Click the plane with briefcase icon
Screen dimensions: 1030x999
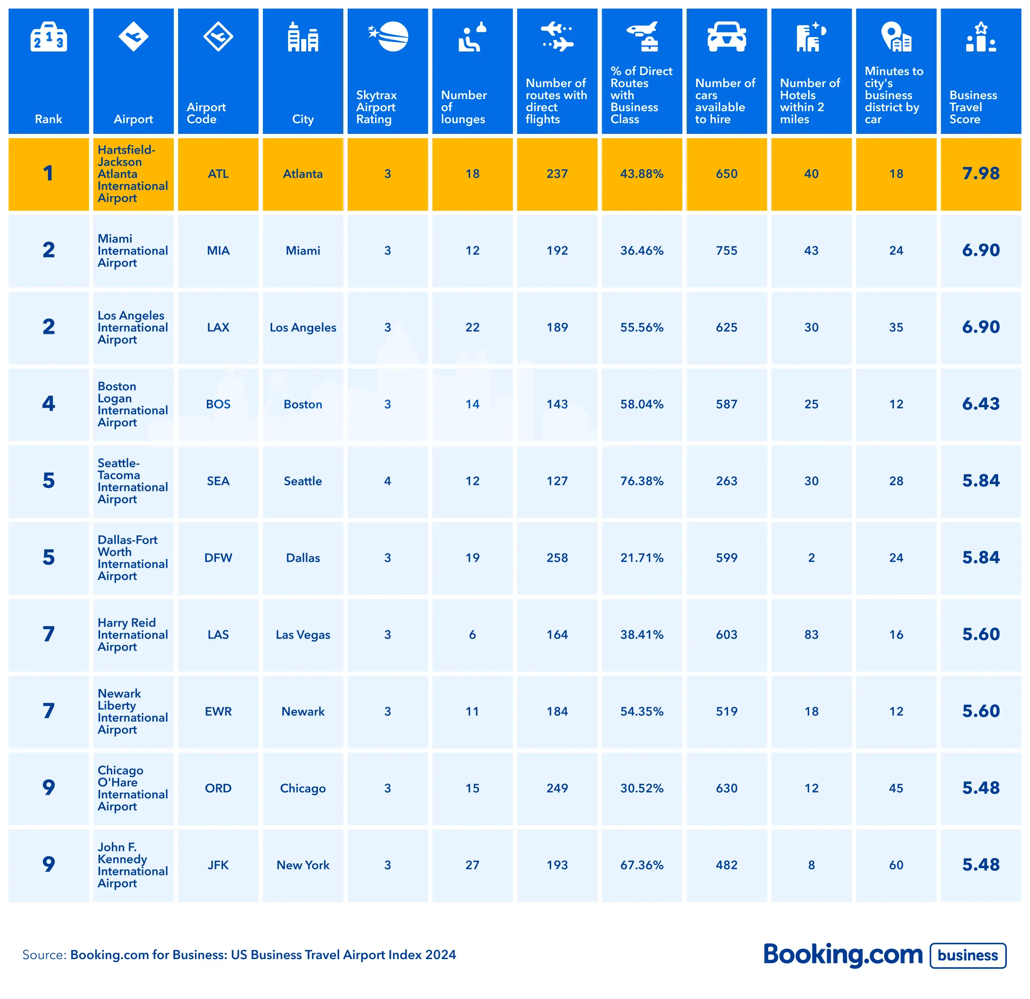click(642, 37)
